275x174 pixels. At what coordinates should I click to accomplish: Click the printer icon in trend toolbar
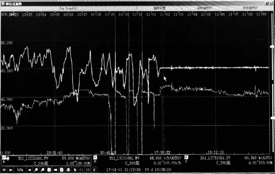click(x=68, y=170)
